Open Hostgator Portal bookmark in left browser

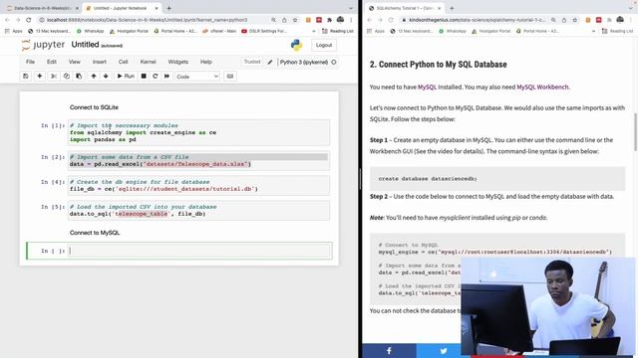129,31
